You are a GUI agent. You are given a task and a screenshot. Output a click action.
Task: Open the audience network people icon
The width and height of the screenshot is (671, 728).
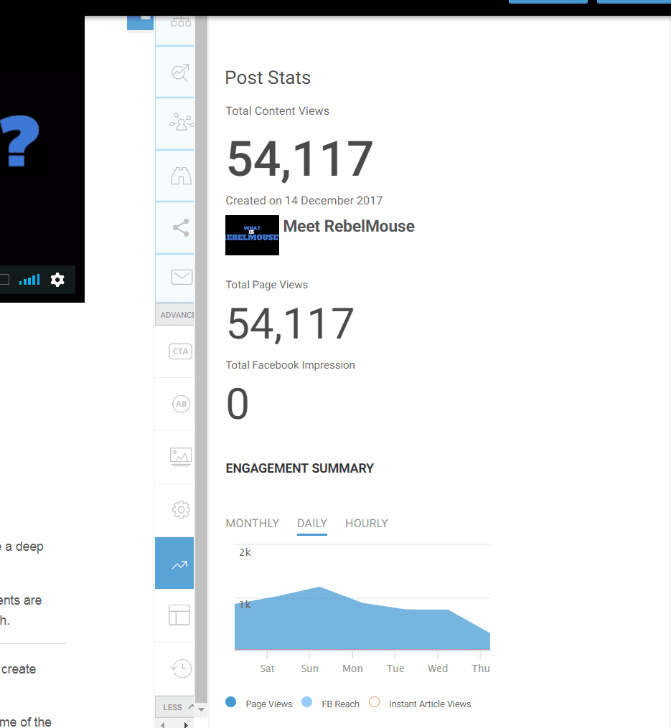[179, 123]
